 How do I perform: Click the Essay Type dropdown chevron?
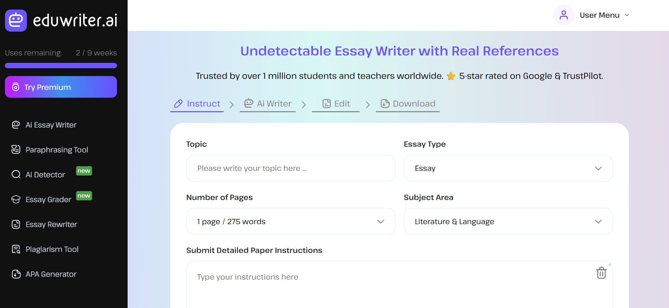click(598, 168)
